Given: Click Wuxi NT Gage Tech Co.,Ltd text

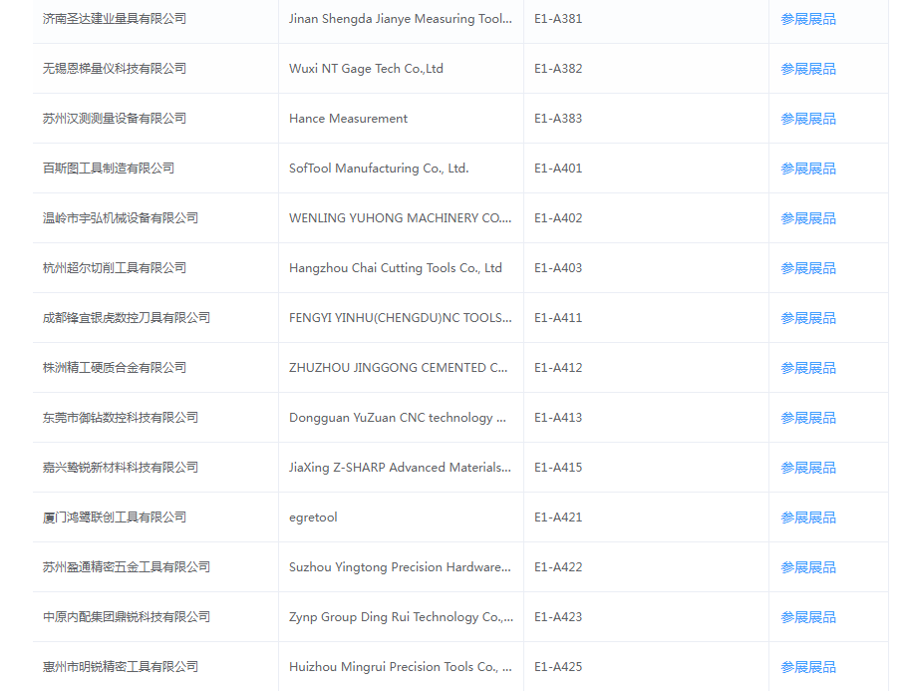Looking at the screenshot, I should (x=366, y=69).
